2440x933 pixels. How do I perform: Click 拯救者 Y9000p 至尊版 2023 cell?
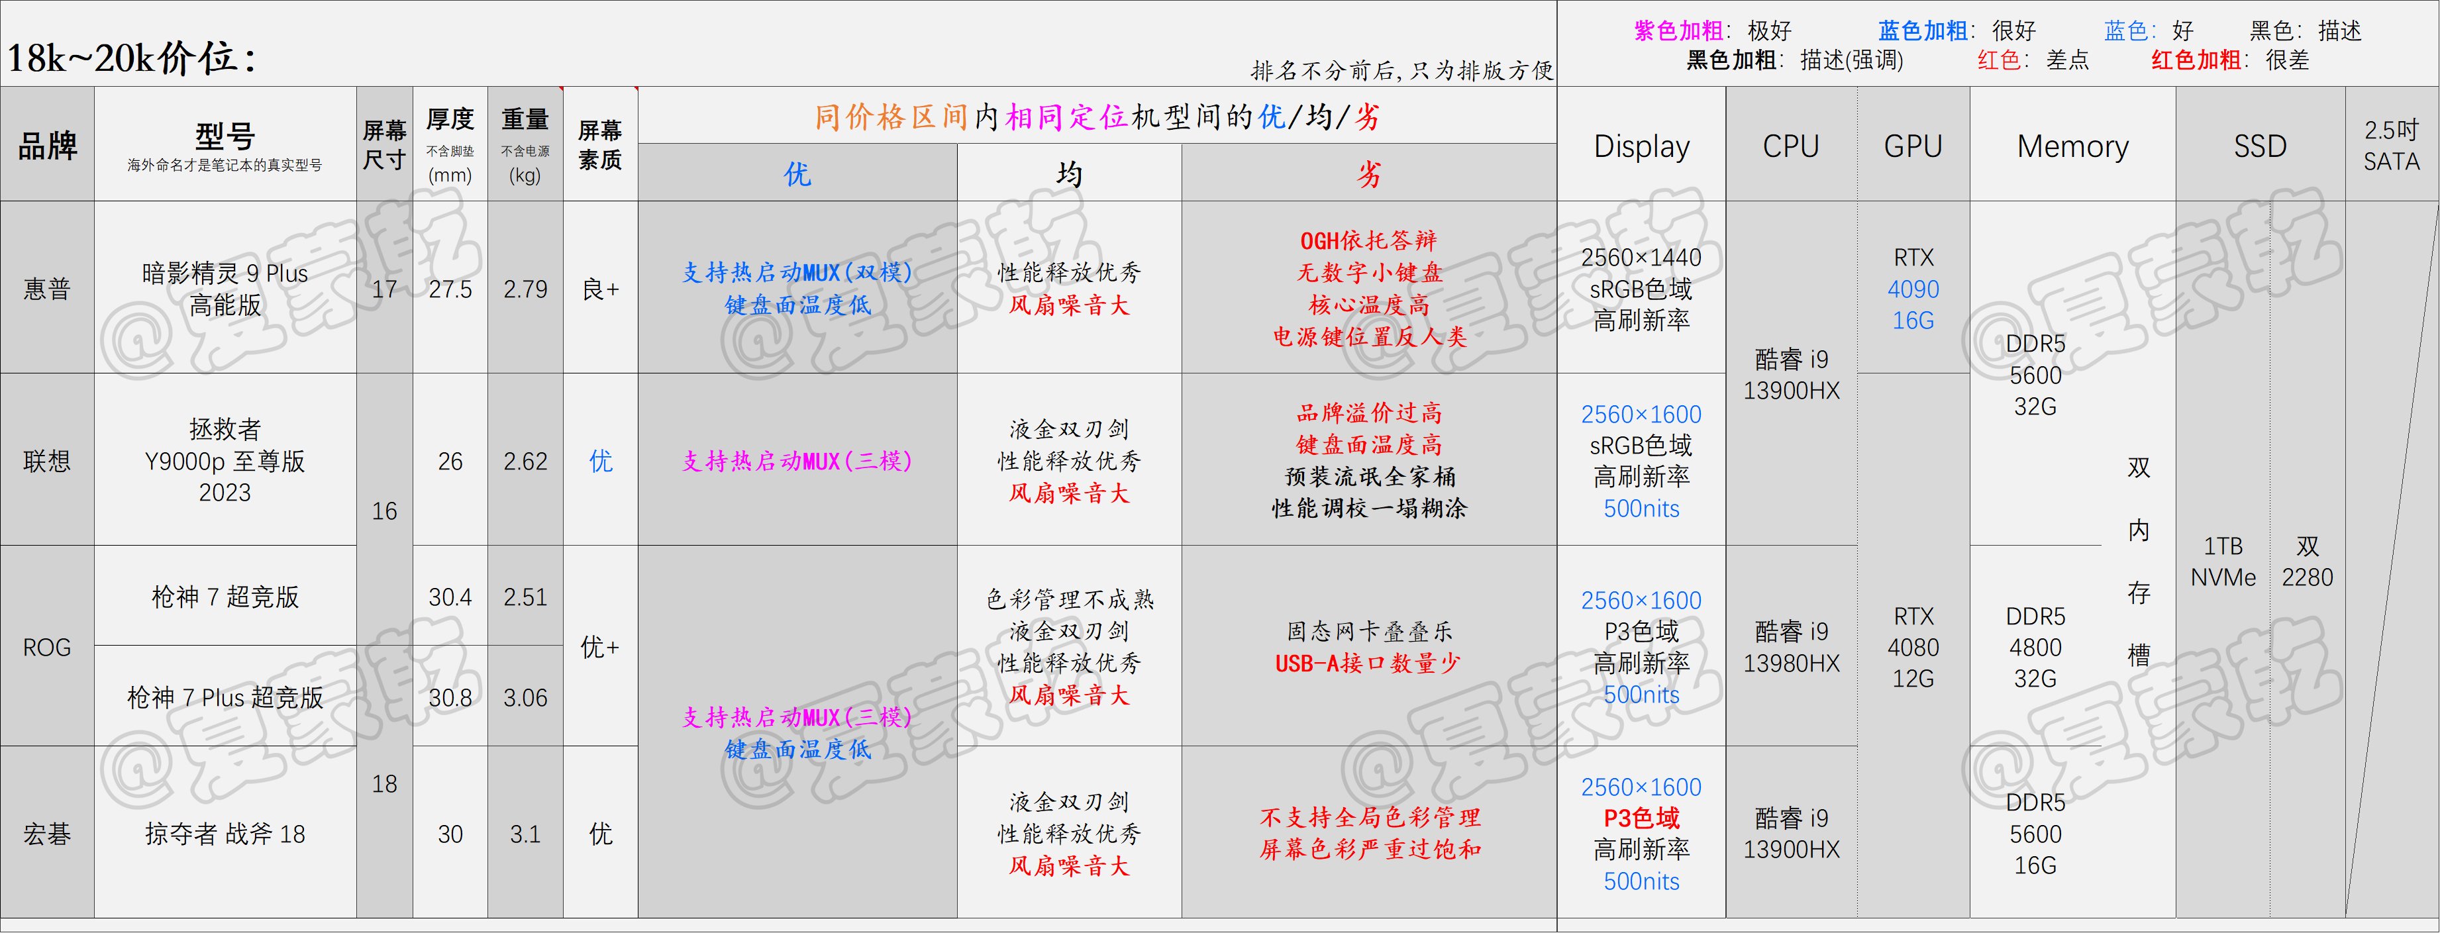coord(225,460)
